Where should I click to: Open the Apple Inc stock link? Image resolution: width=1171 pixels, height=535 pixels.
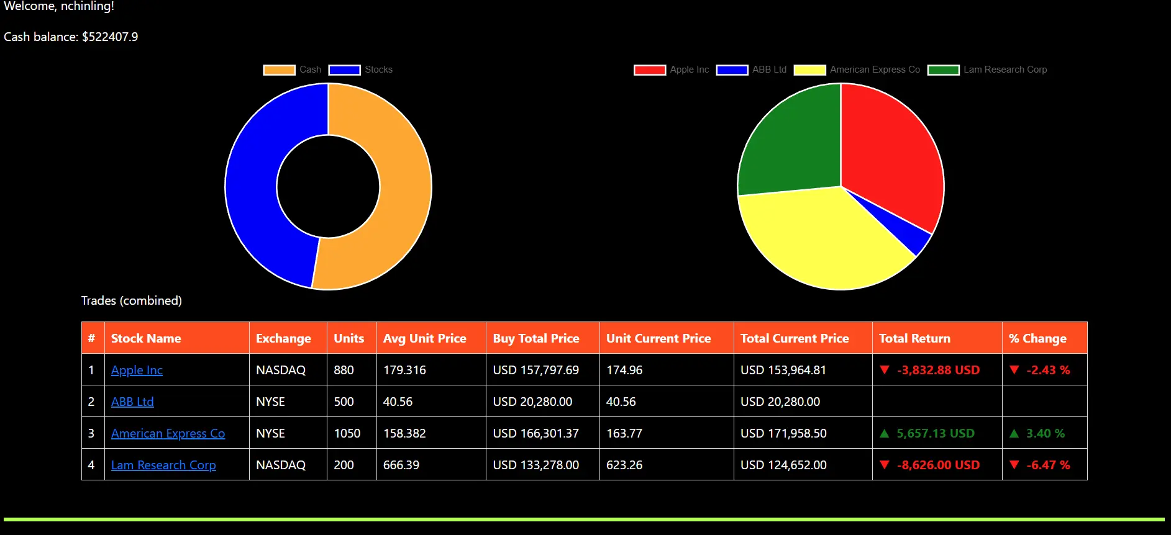point(137,370)
